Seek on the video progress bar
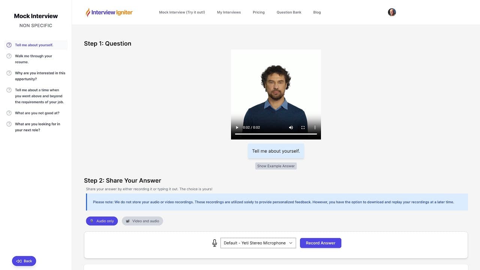 (x=276, y=134)
